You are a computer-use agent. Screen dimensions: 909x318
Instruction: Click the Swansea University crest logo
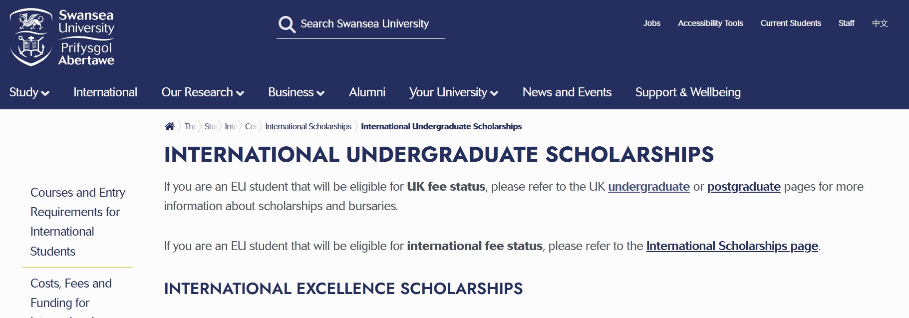[x=31, y=37]
